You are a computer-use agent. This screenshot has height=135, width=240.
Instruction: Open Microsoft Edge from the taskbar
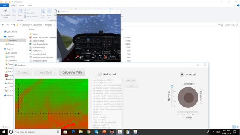(x=73, y=132)
